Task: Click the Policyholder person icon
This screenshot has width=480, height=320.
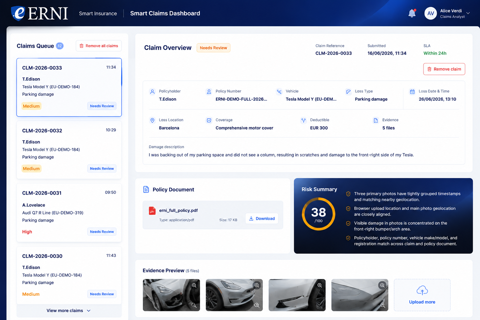Action: (x=152, y=92)
